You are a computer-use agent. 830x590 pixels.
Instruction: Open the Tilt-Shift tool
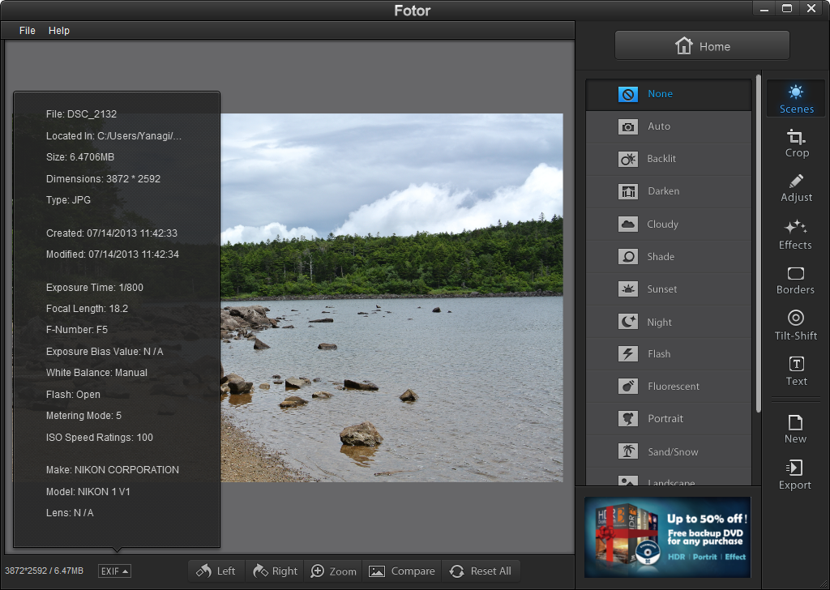[796, 326]
